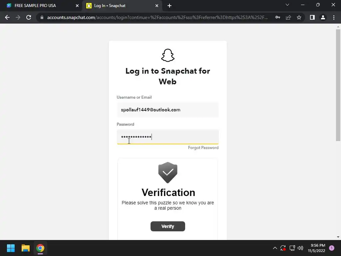Click the Verification heading text
341x256 pixels.
[x=168, y=193]
